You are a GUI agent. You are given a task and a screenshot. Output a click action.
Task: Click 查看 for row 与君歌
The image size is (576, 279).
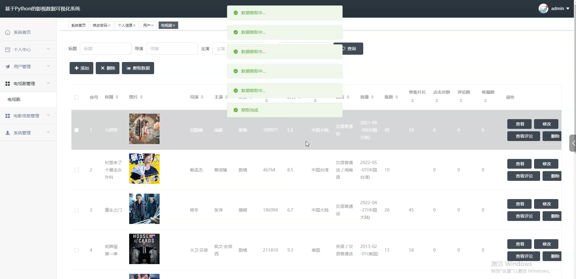click(519, 124)
